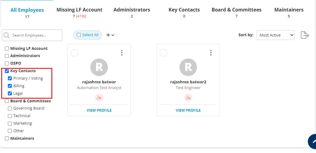Switch to the Missing LF Account tab
Image resolution: width=316 pixels, height=153 pixels.
(x=79, y=12)
